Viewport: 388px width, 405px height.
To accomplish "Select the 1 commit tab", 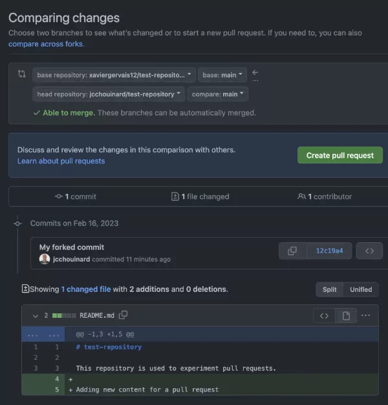I will [x=76, y=196].
